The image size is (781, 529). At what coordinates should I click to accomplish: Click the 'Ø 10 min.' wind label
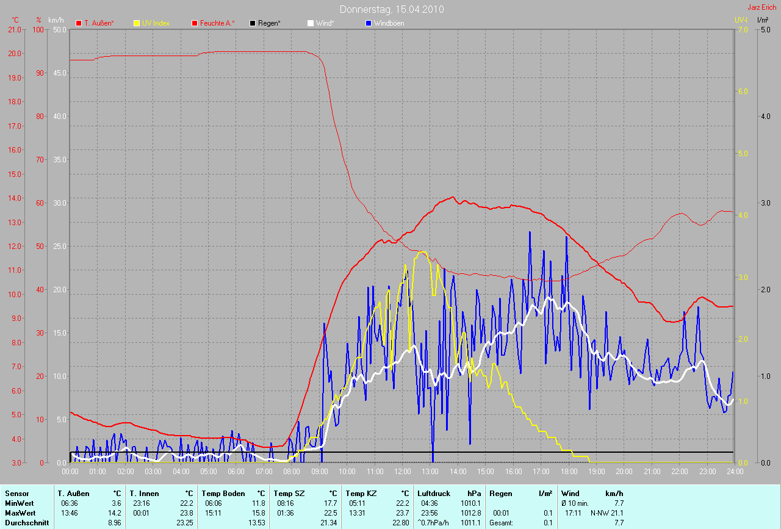click(575, 503)
